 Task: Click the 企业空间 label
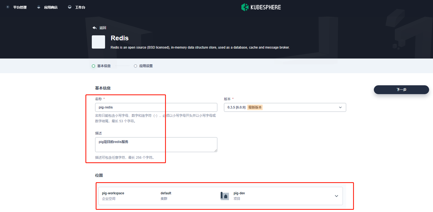coord(109,198)
